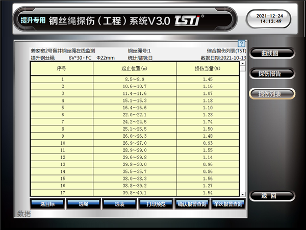
Task: Click the 起止位置(m) column header
Action: pyautogui.click(x=135, y=68)
